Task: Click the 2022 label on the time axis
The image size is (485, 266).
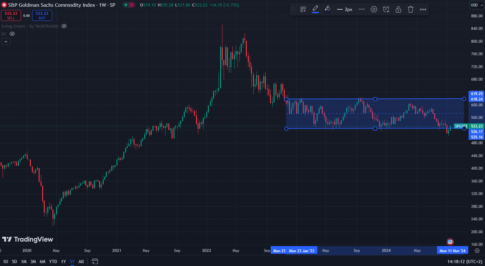Action: 206,251
